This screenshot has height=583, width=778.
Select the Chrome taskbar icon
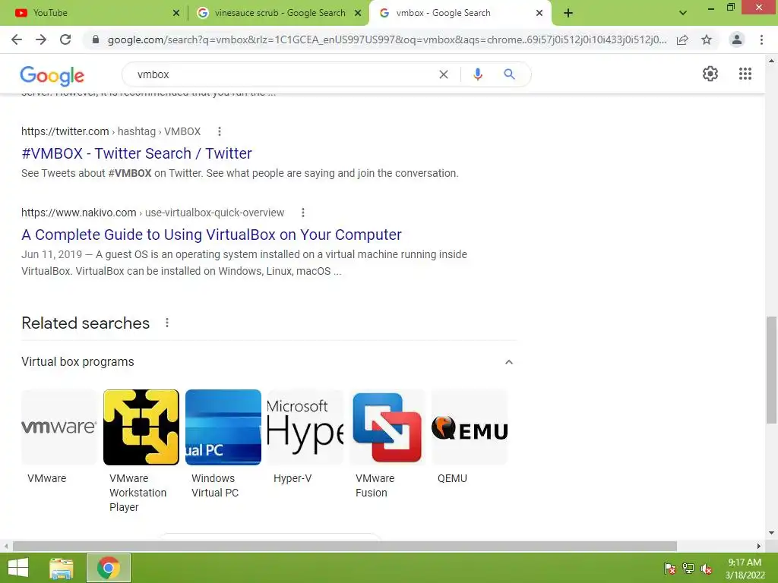coord(109,568)
